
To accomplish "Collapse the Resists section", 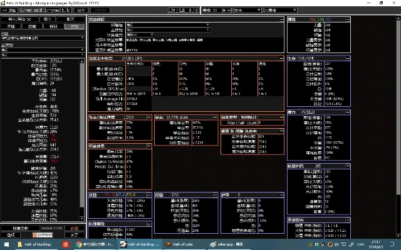I will [x=149, y=195].
